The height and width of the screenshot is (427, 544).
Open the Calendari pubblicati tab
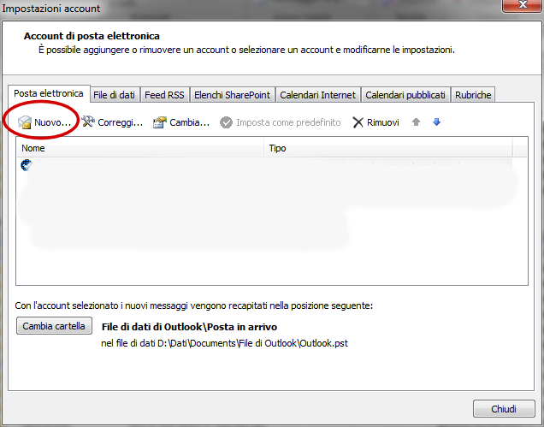click(x=405, y=95)
